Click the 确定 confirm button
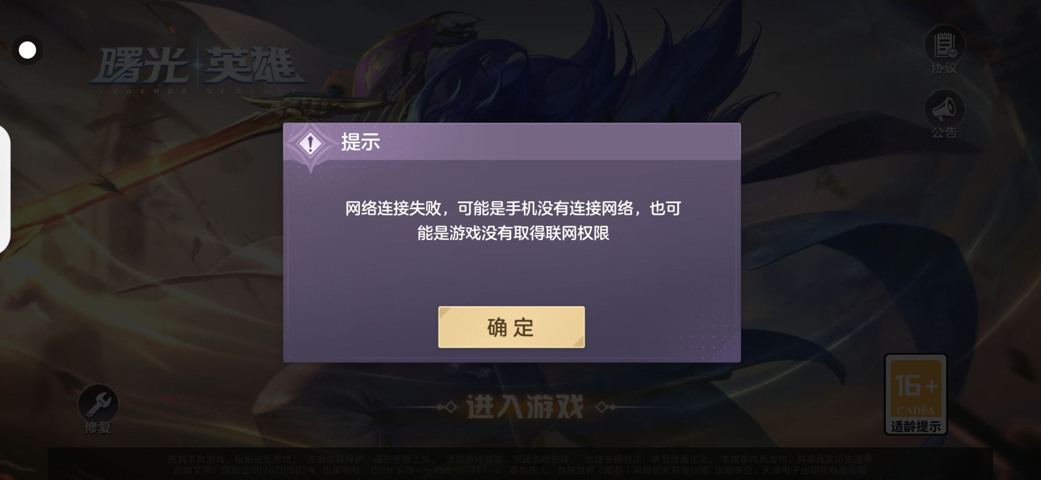The image size is (1041, 480). (x=511, y=327)
